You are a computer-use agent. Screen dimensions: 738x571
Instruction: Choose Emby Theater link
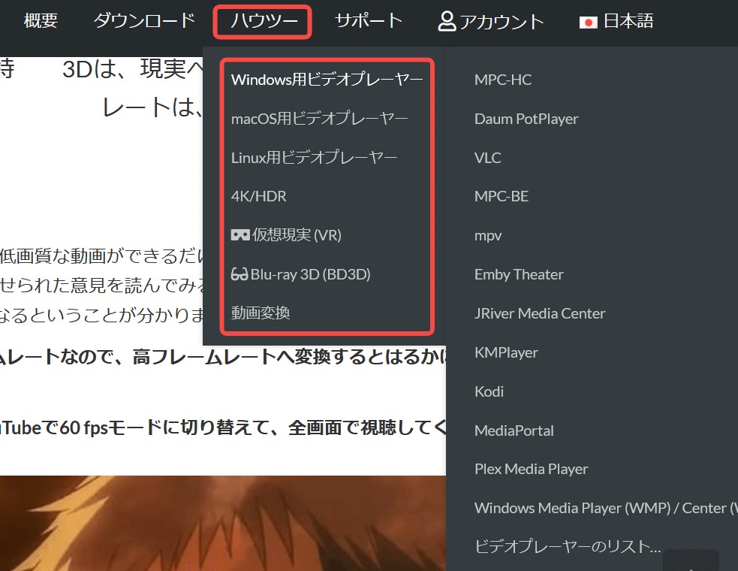(x=519, y=274)
